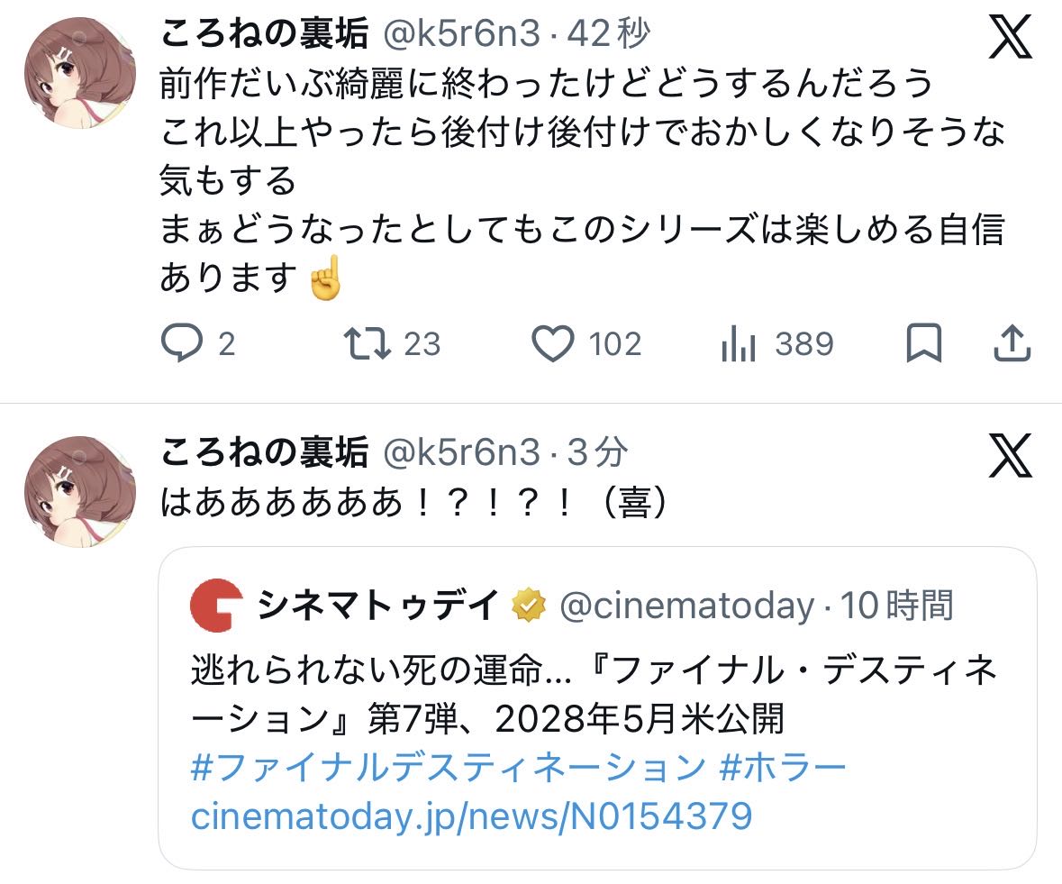
Task: Open the @cinematoday handle in quoted tweet
Action: point(686,606)
